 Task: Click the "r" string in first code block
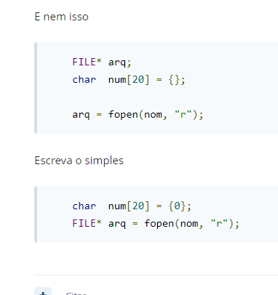coord(183,114)
